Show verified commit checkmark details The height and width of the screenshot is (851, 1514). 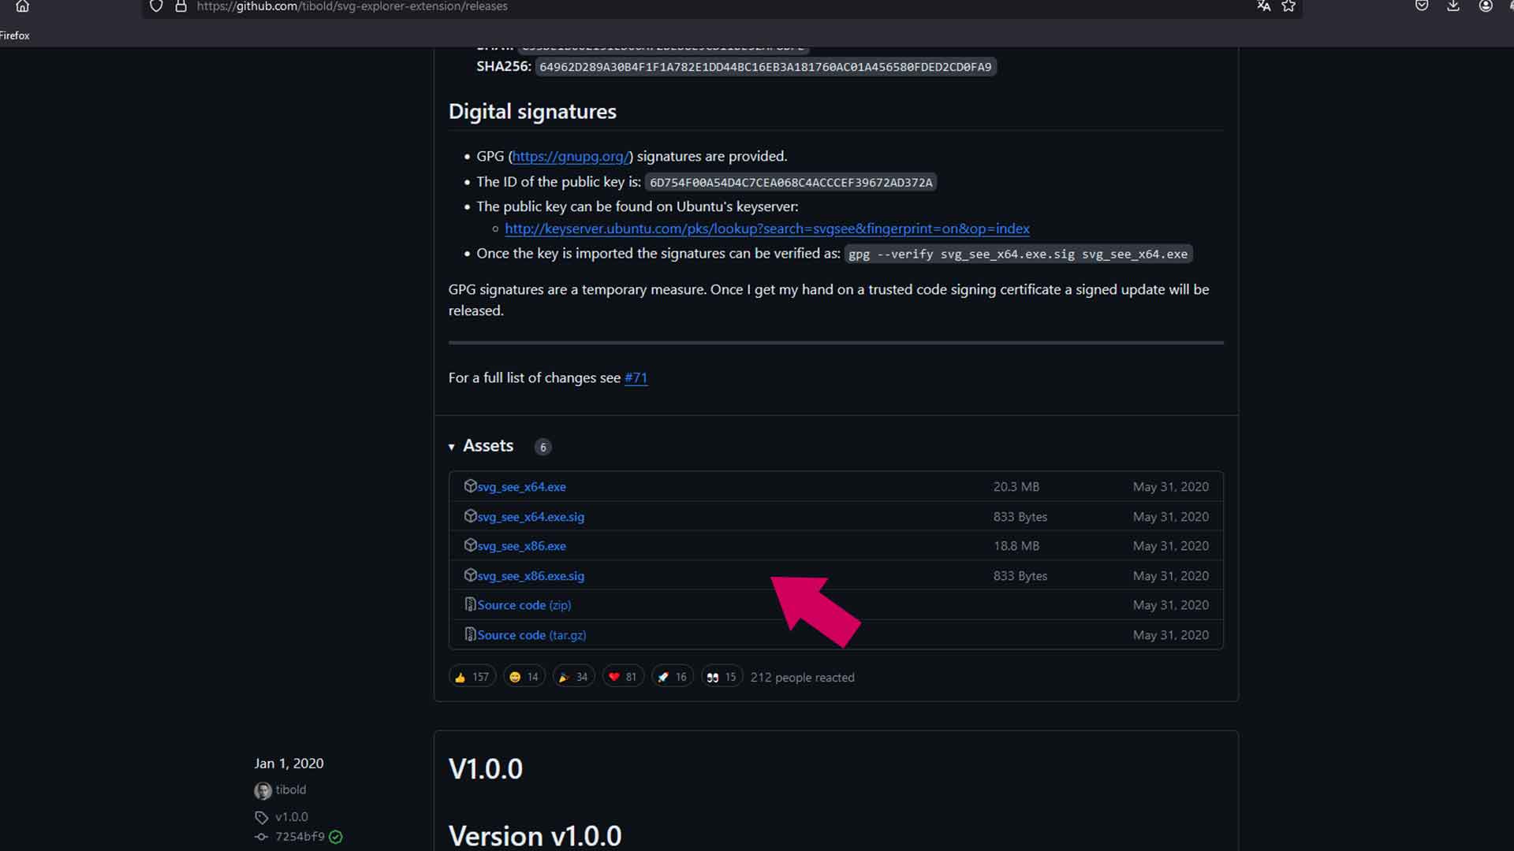point(336,837)
